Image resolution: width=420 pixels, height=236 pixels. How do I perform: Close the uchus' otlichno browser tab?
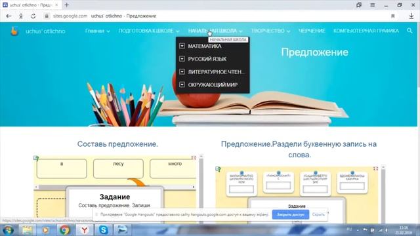click(x=56, y=5)
